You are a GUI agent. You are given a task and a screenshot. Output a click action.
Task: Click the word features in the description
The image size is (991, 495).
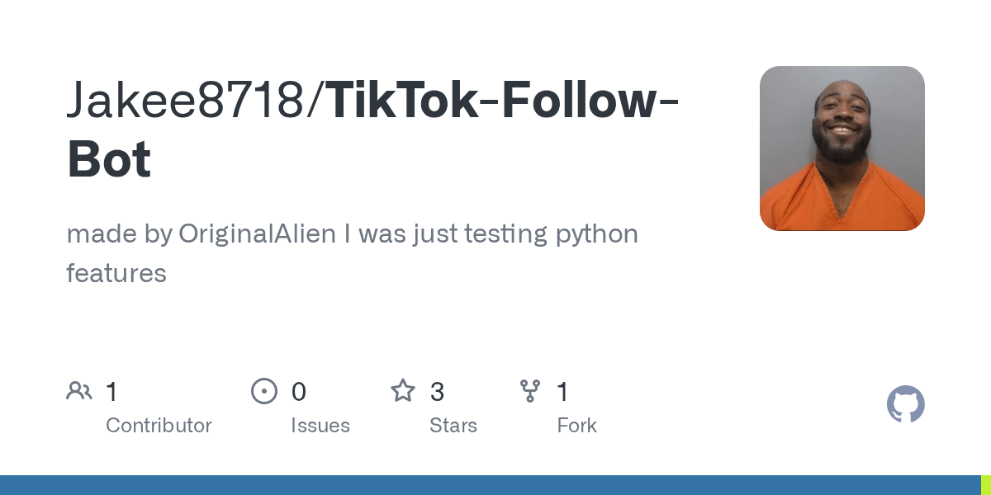click(116, 273)
